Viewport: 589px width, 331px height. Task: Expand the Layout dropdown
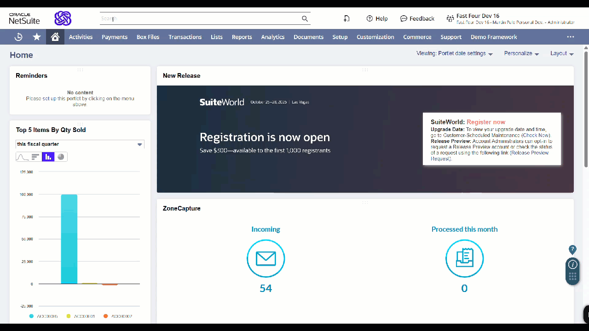(562, 53)
